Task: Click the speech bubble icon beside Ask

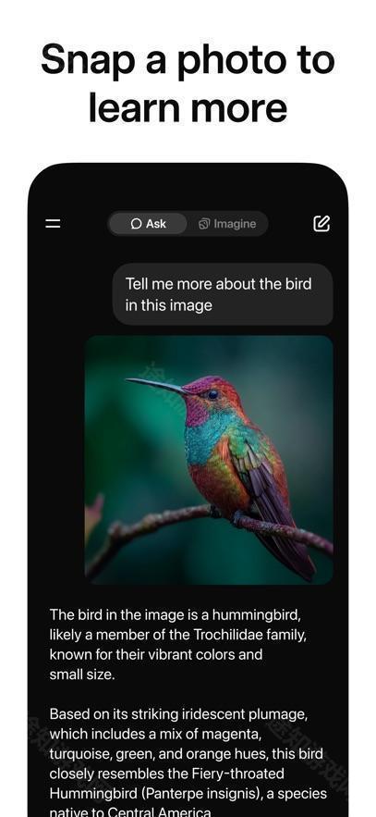Action: 136,224
